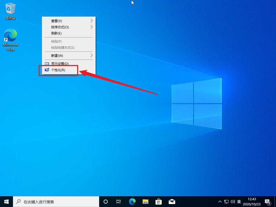Viewport: 276px width, 207px height.
Task: Click the volume speaker icon in tray
Action: 233,201
